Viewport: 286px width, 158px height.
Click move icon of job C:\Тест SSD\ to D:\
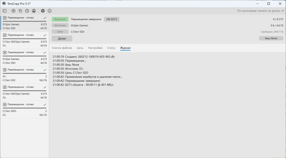[5, 104]
